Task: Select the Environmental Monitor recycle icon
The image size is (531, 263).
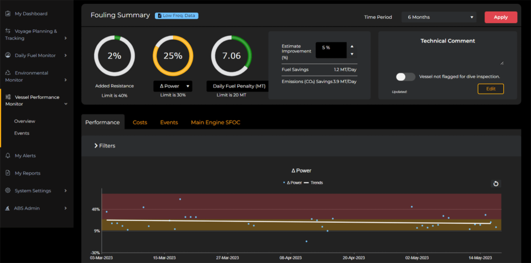Action: pyautogui.click(x=8, y=73)
